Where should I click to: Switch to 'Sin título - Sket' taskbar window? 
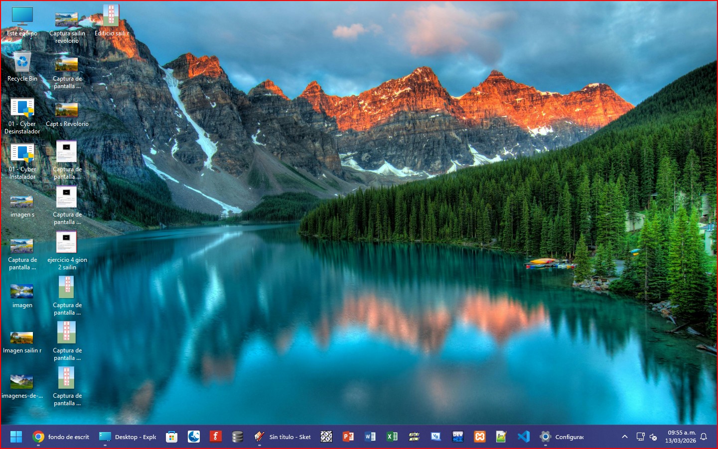(x=282, y=437)
